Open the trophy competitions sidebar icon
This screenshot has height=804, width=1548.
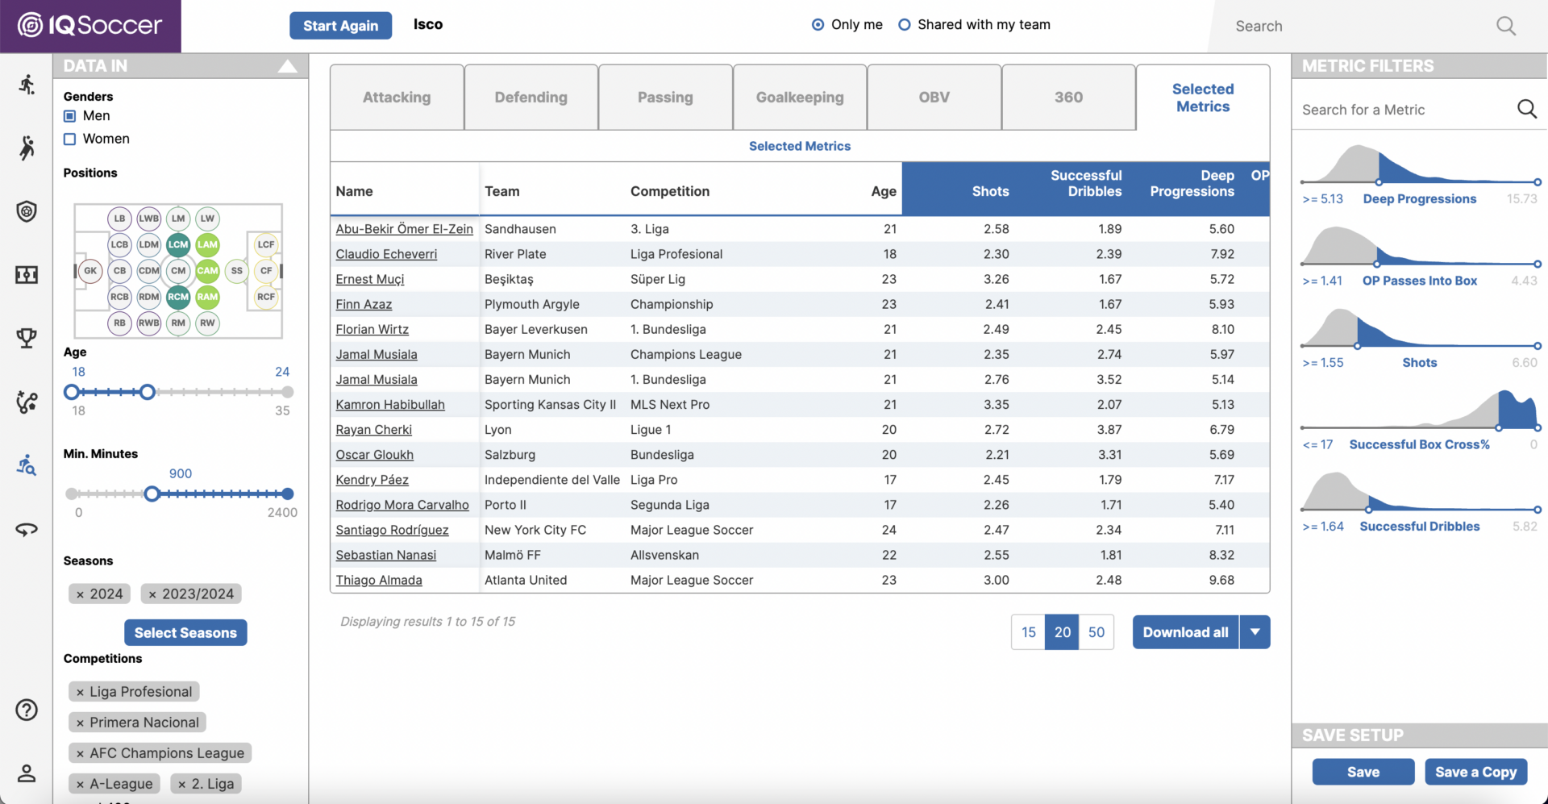(x=27, y=338)
